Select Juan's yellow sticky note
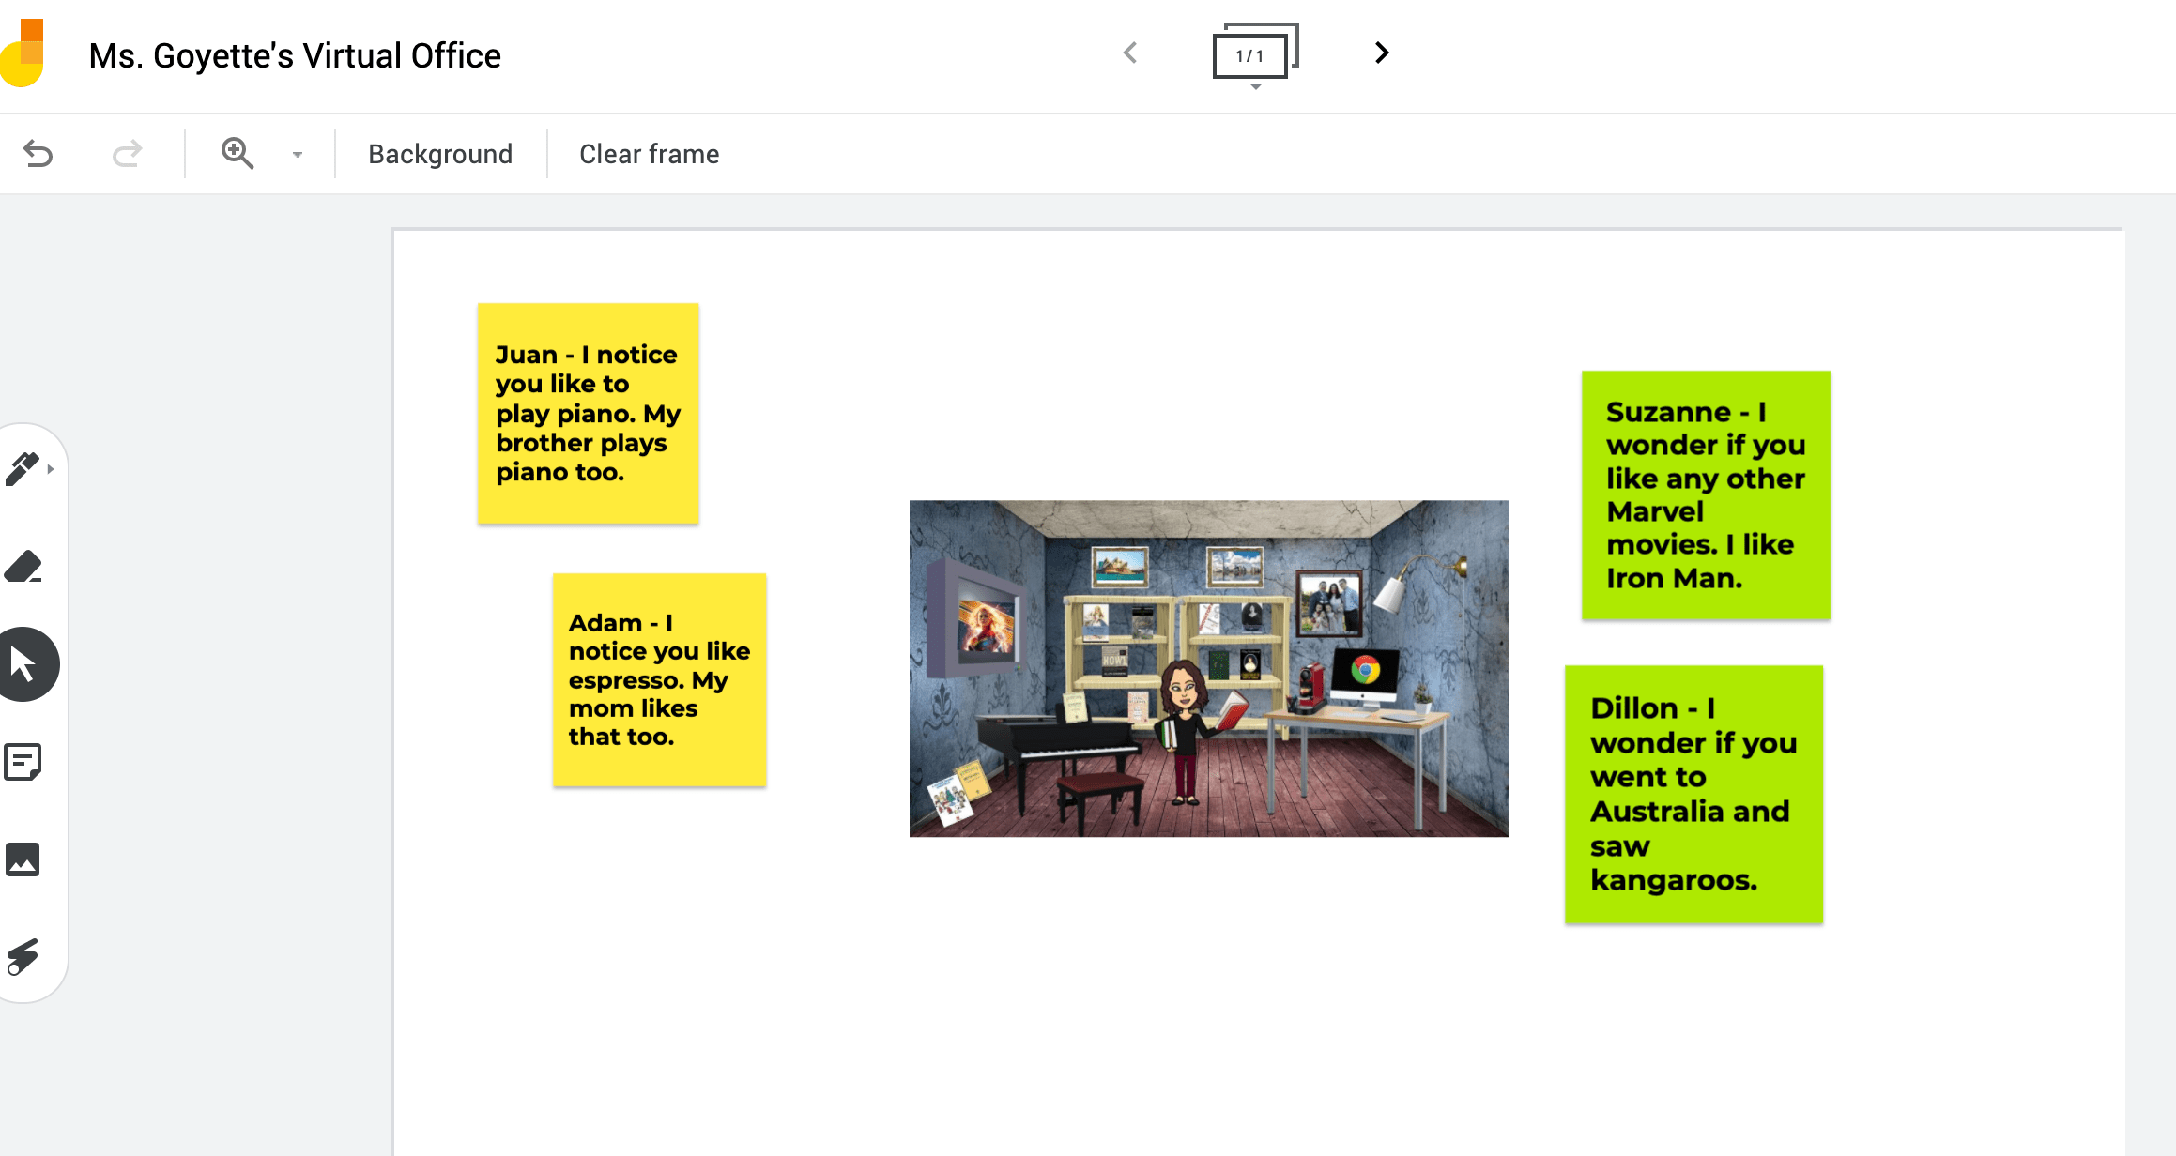Viewport: 2176px width, 1156px height. click(x=588, y=413)
